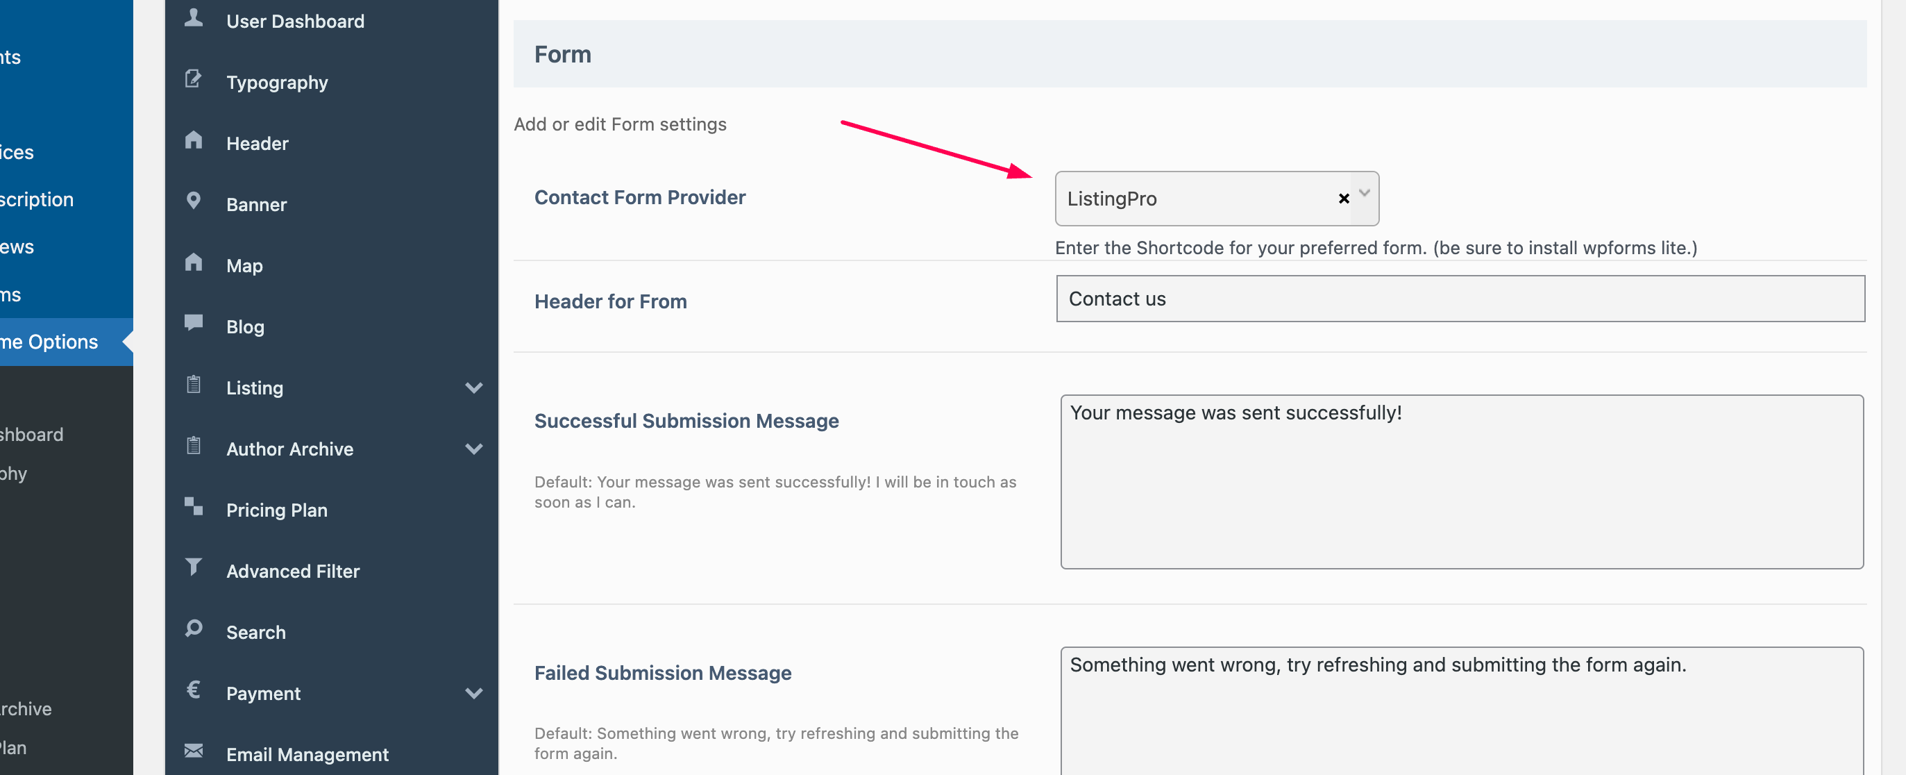
Task: Click the Advanced Filter funnel icon
Action: click(193, 568)
